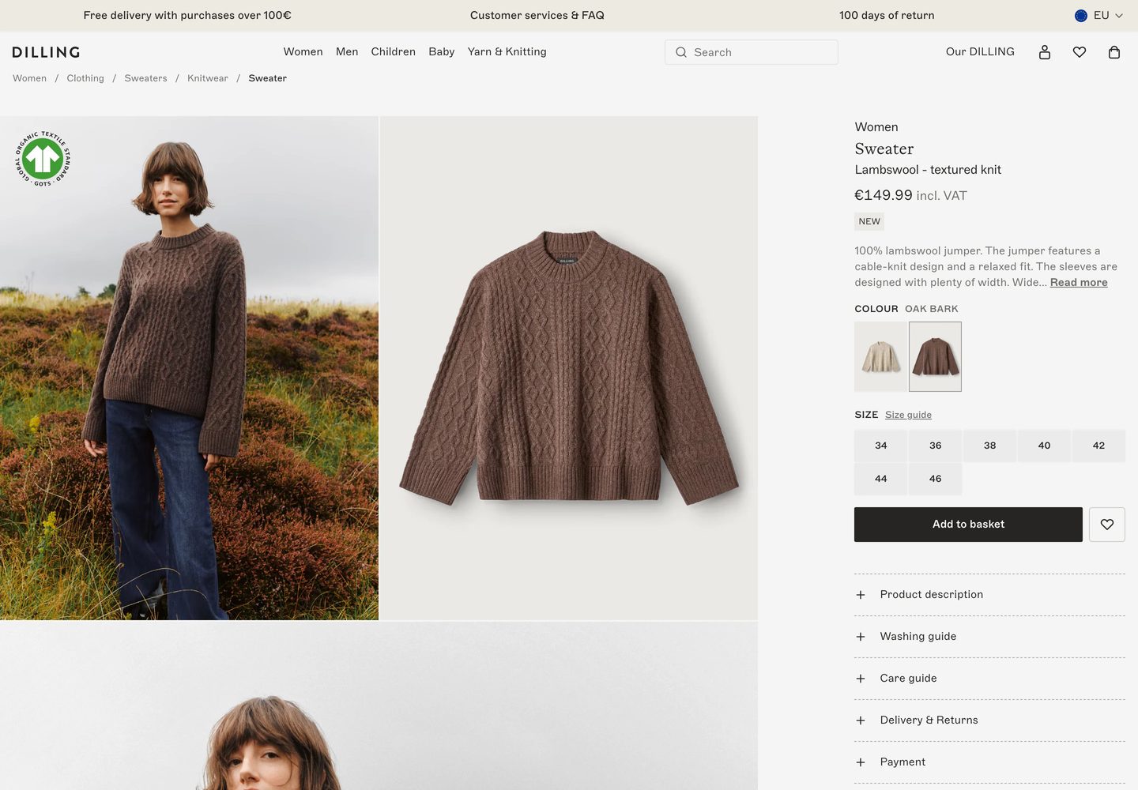Open the EU region dropdown chevron
Screen dimensions: 1138x790
[x=1119, y=16]
